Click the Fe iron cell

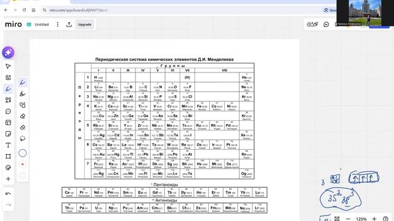202,106
